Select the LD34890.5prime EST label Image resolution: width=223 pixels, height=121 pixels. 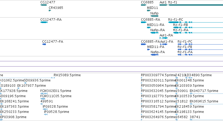(x=198, y=75)
